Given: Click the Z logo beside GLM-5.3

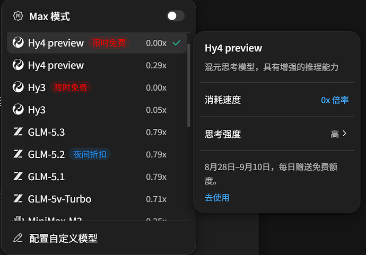Looking at the screenshot, I should tap(18, 131).
